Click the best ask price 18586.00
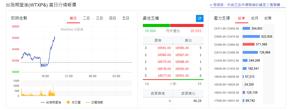 182,48
